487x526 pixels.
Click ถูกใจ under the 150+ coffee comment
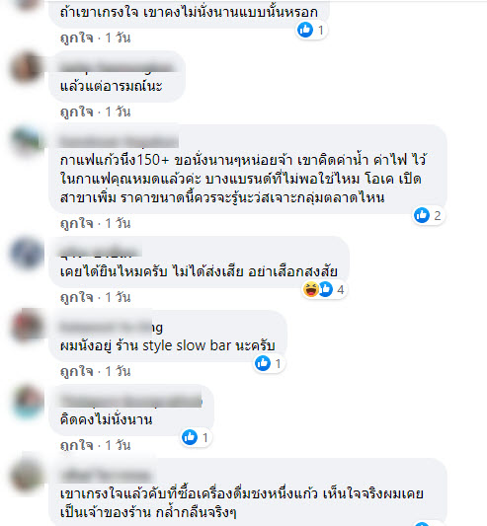pyautogui.click(x=77, y=223)
